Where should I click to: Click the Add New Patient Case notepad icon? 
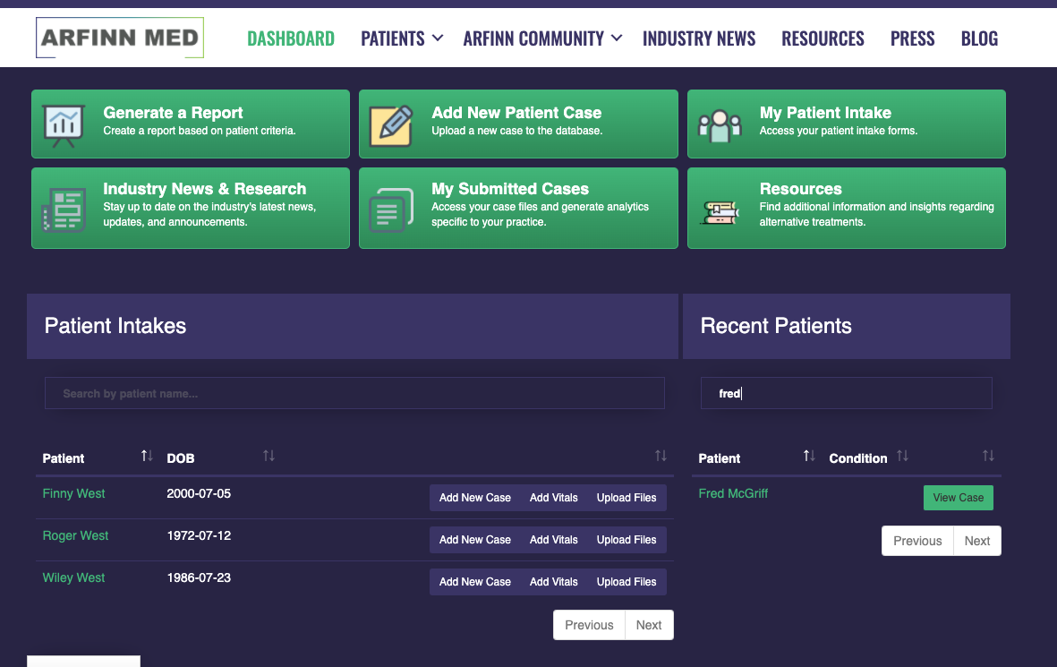click(391, 124)
